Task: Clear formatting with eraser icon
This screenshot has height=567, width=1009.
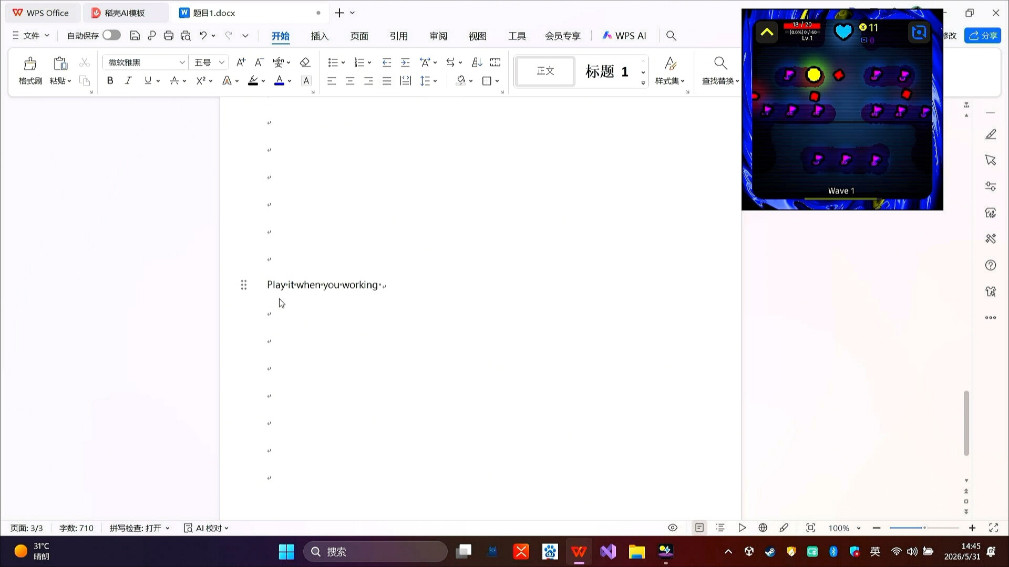Action: tap(305, 62)
